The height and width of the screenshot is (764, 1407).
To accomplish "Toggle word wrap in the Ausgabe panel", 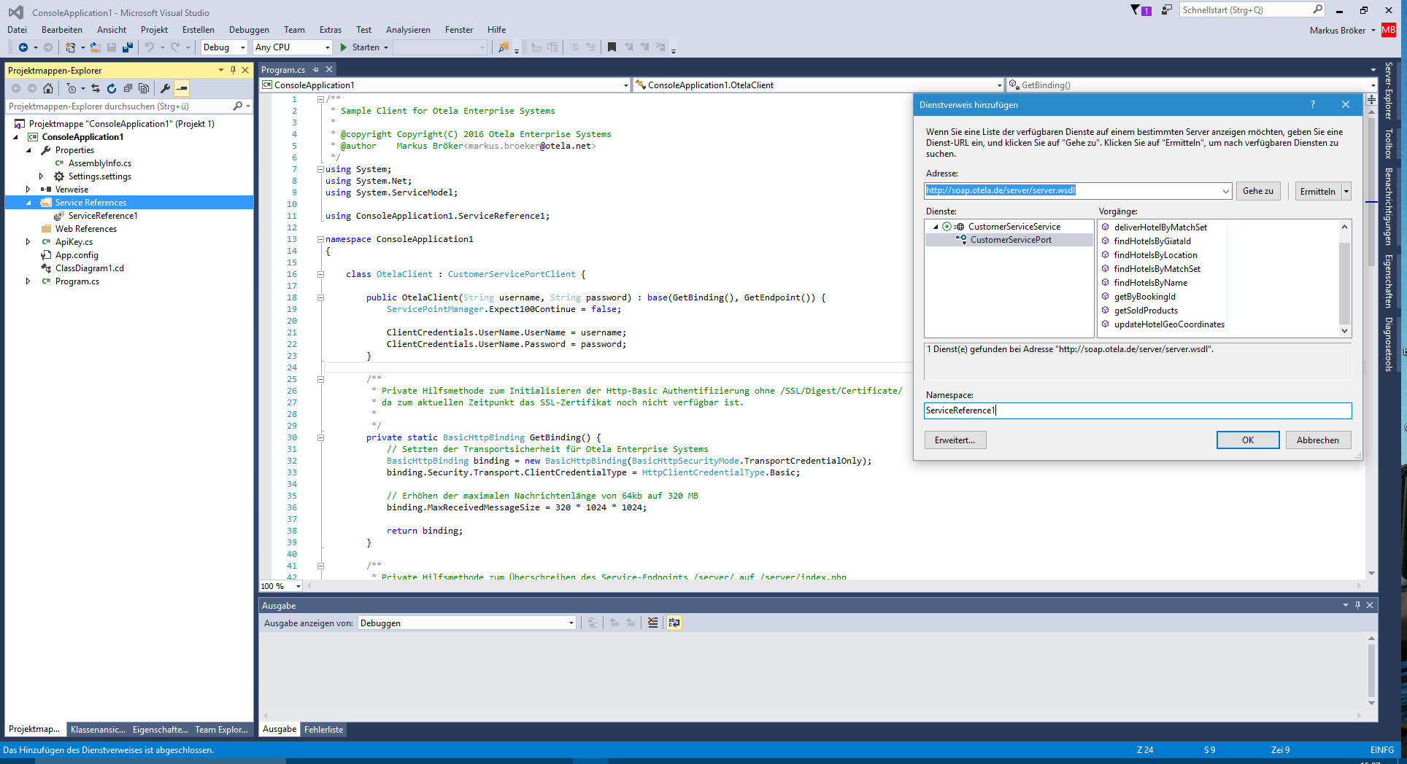I will point(674,623).
